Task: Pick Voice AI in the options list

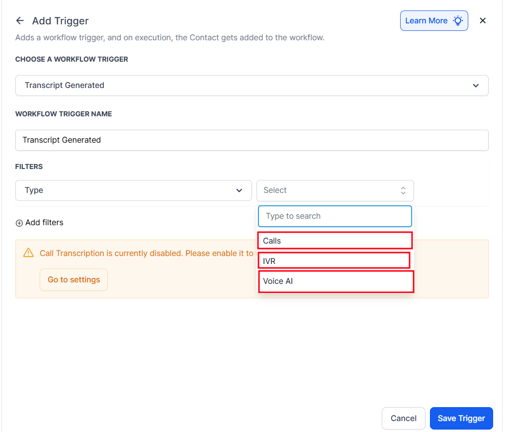Action: click(x=336, y=281)
